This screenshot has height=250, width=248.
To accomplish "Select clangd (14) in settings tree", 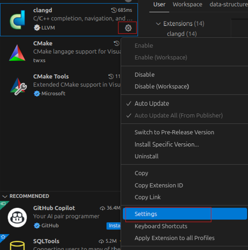I will pos(182,34).
